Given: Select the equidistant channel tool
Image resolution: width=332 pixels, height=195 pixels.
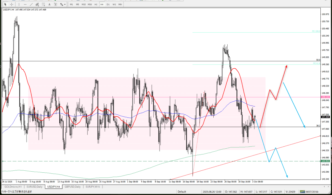Looking at the screenshot, I should pos(38,4).
